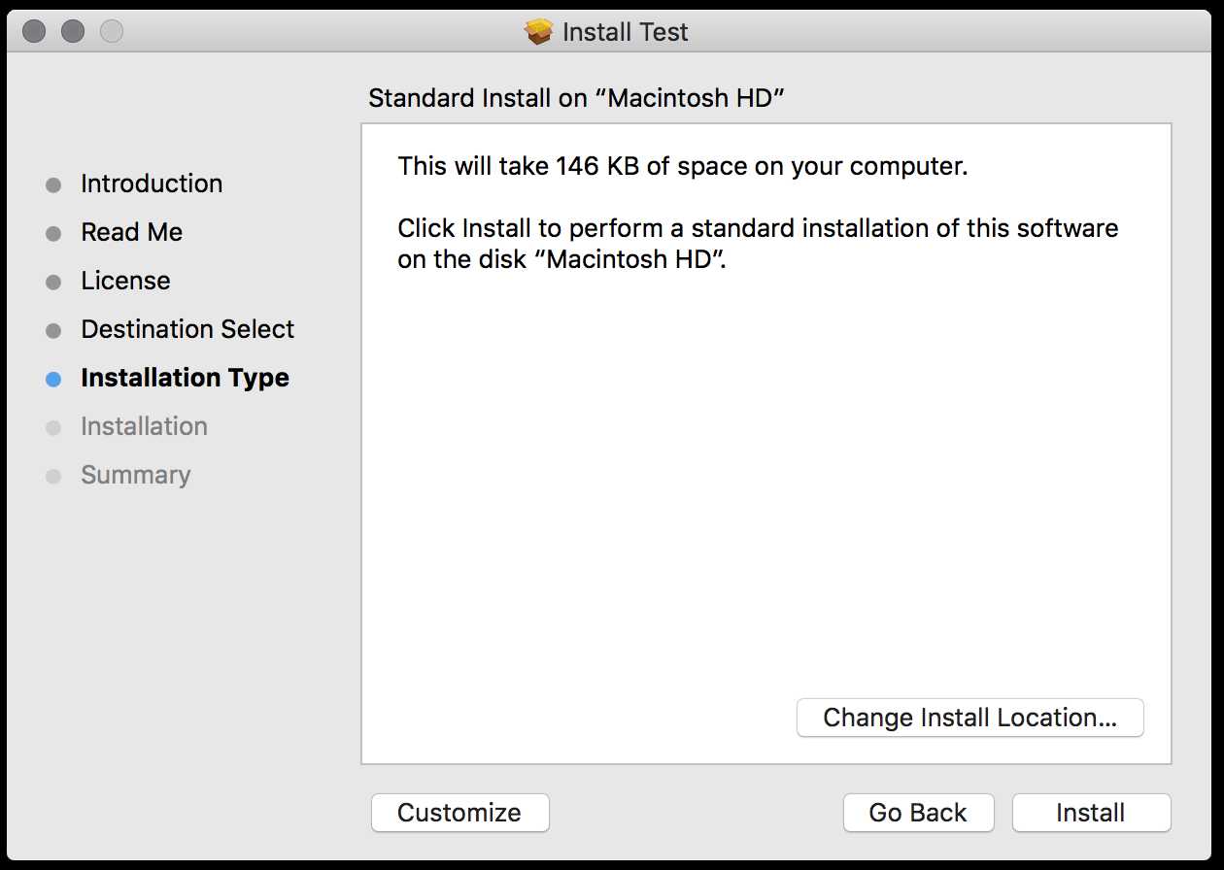The height and width of the screenshot is (870, 1224).
Task: Click the dimmed Summary step
Action: click(x=135, y=475)
